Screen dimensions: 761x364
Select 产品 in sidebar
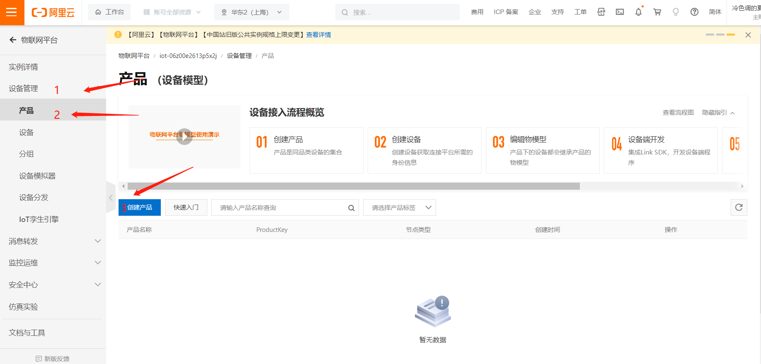tap(53, 110)
